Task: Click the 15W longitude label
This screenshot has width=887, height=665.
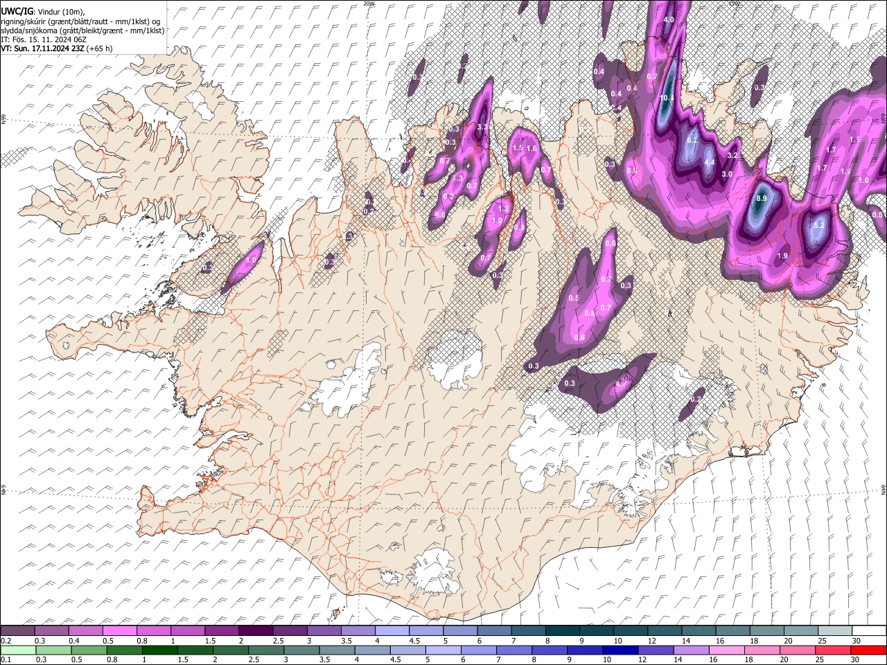Action: point(735,3)
